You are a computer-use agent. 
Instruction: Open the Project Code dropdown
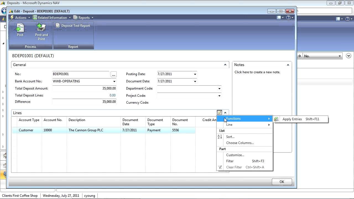click(x=219, y=96)
